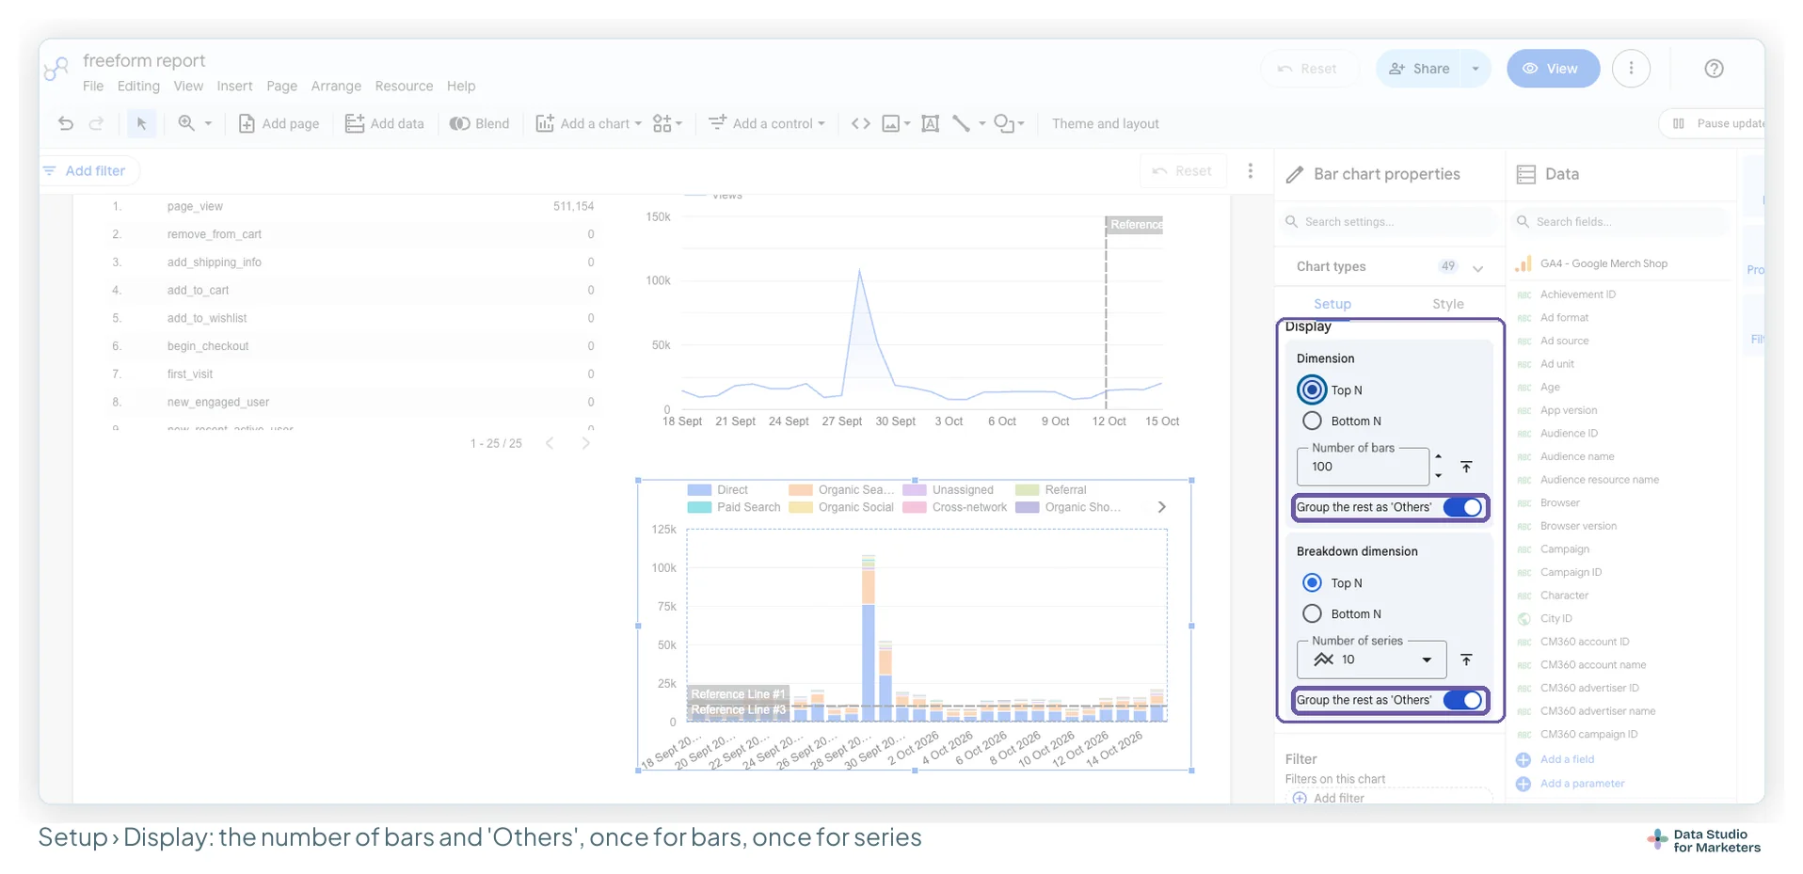The width and height of the screenshot is (1803, 874).
Task: Select Breakdown dimension Bottom N radio
Action: click(x=1312, y=613)
